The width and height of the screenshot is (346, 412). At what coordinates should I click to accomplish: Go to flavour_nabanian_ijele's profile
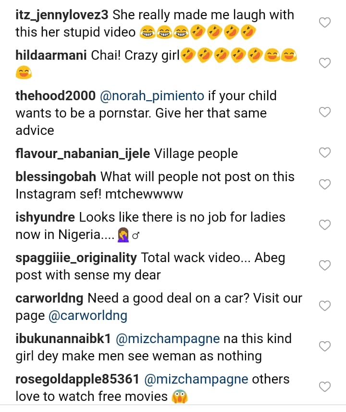(83, 154)
